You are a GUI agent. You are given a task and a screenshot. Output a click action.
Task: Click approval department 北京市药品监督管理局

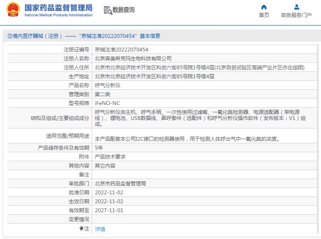pyautogui.click(x=120, y=184)
